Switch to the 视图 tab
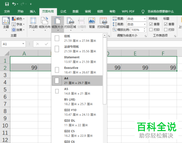 click(100, 12)
